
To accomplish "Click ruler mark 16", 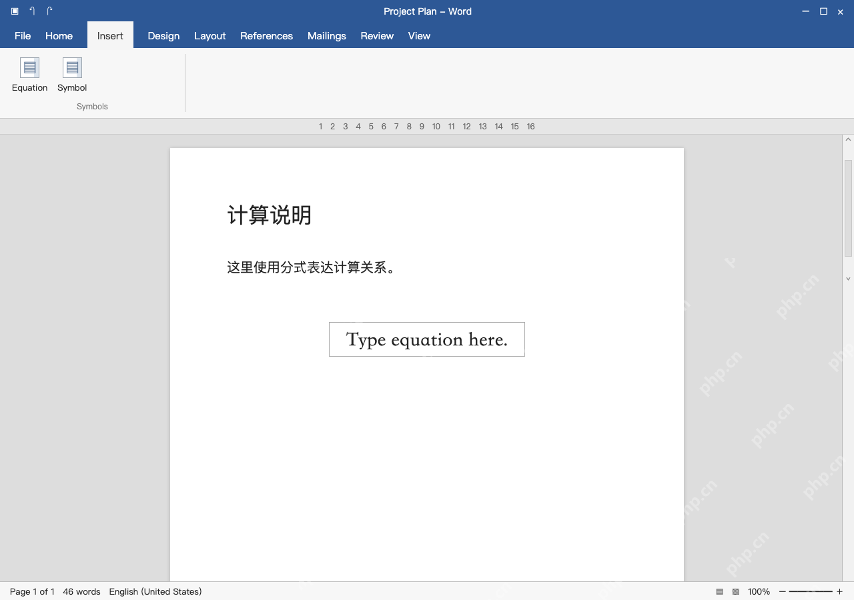I will (530, 127).
